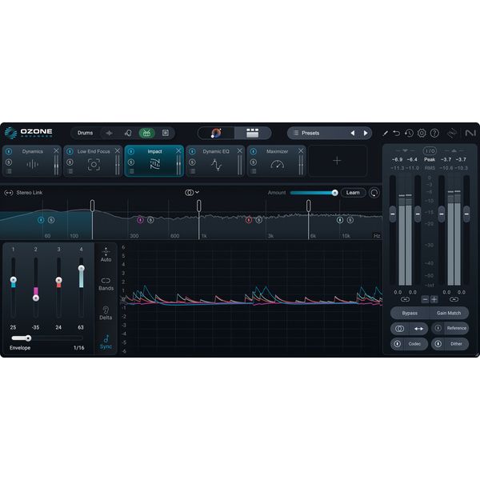Open the help question mark icon
480x480 pixels.
coord(434,133)
